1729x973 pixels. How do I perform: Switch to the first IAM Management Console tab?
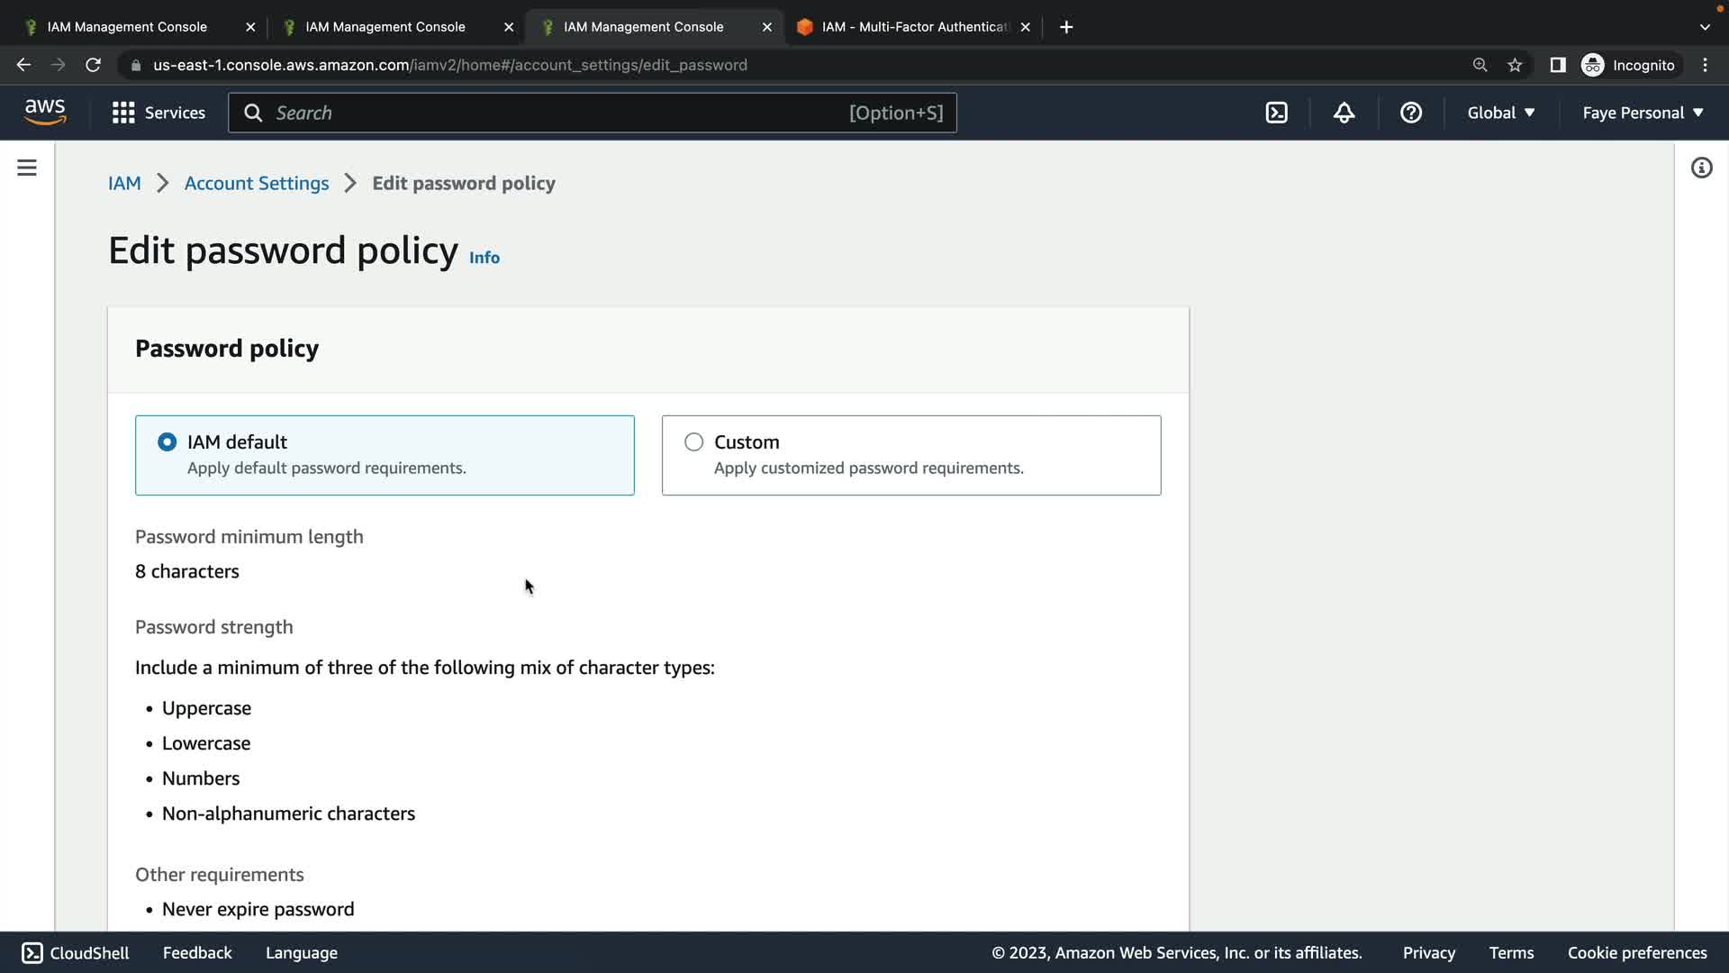127,27
